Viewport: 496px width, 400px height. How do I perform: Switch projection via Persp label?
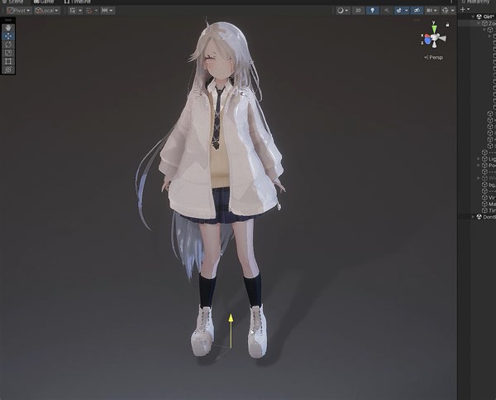click(x=434, y=57)
